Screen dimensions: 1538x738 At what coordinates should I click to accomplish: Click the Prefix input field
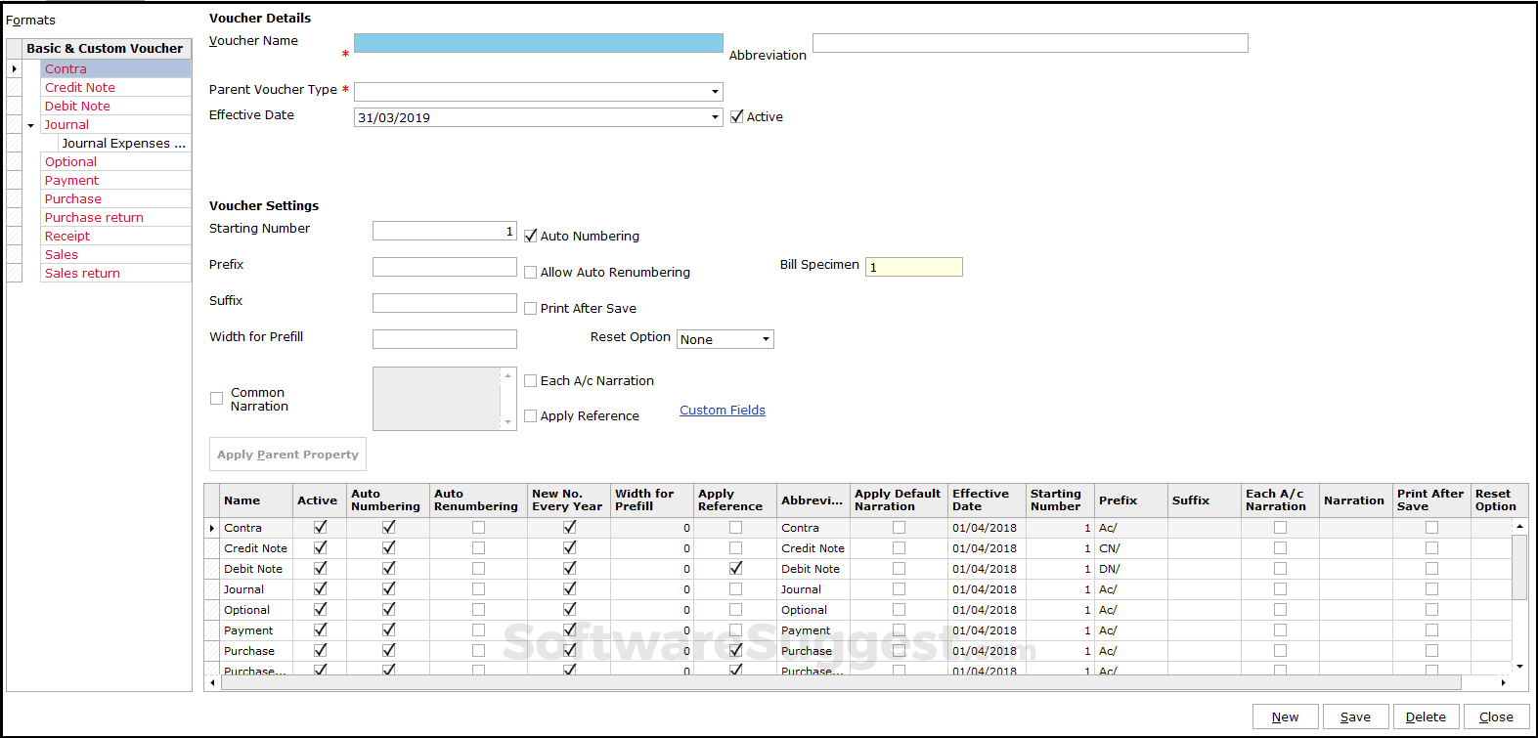click(444, 267)
